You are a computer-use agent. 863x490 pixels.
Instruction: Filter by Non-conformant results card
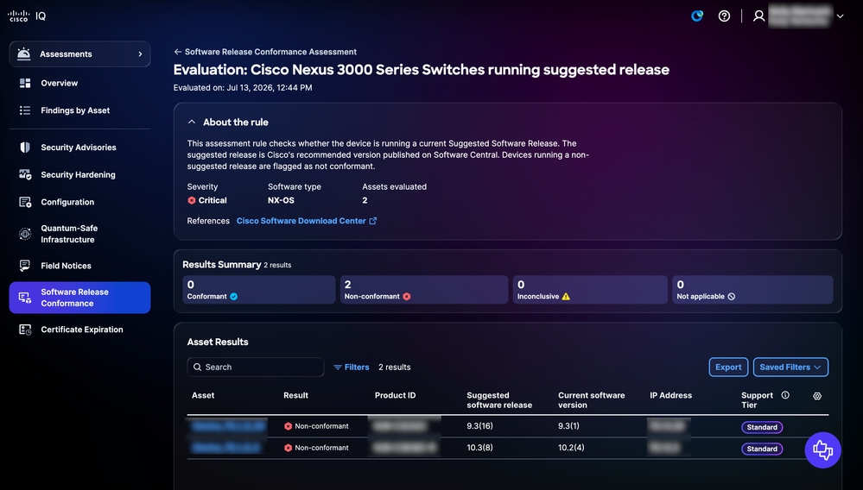pos(424,290)
